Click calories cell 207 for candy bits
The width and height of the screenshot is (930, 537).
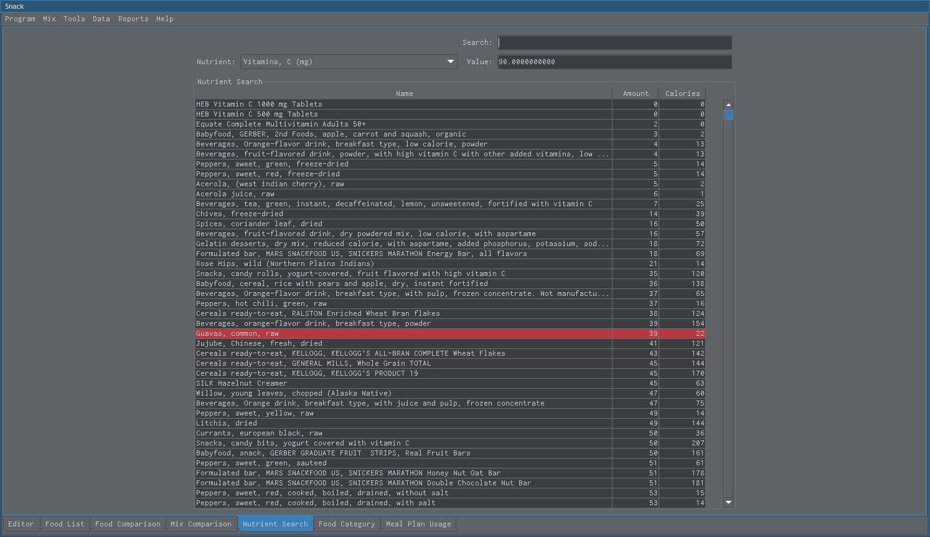click(x=682, y=443)
